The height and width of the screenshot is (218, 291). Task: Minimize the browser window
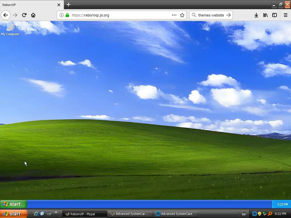coord(274,5)
